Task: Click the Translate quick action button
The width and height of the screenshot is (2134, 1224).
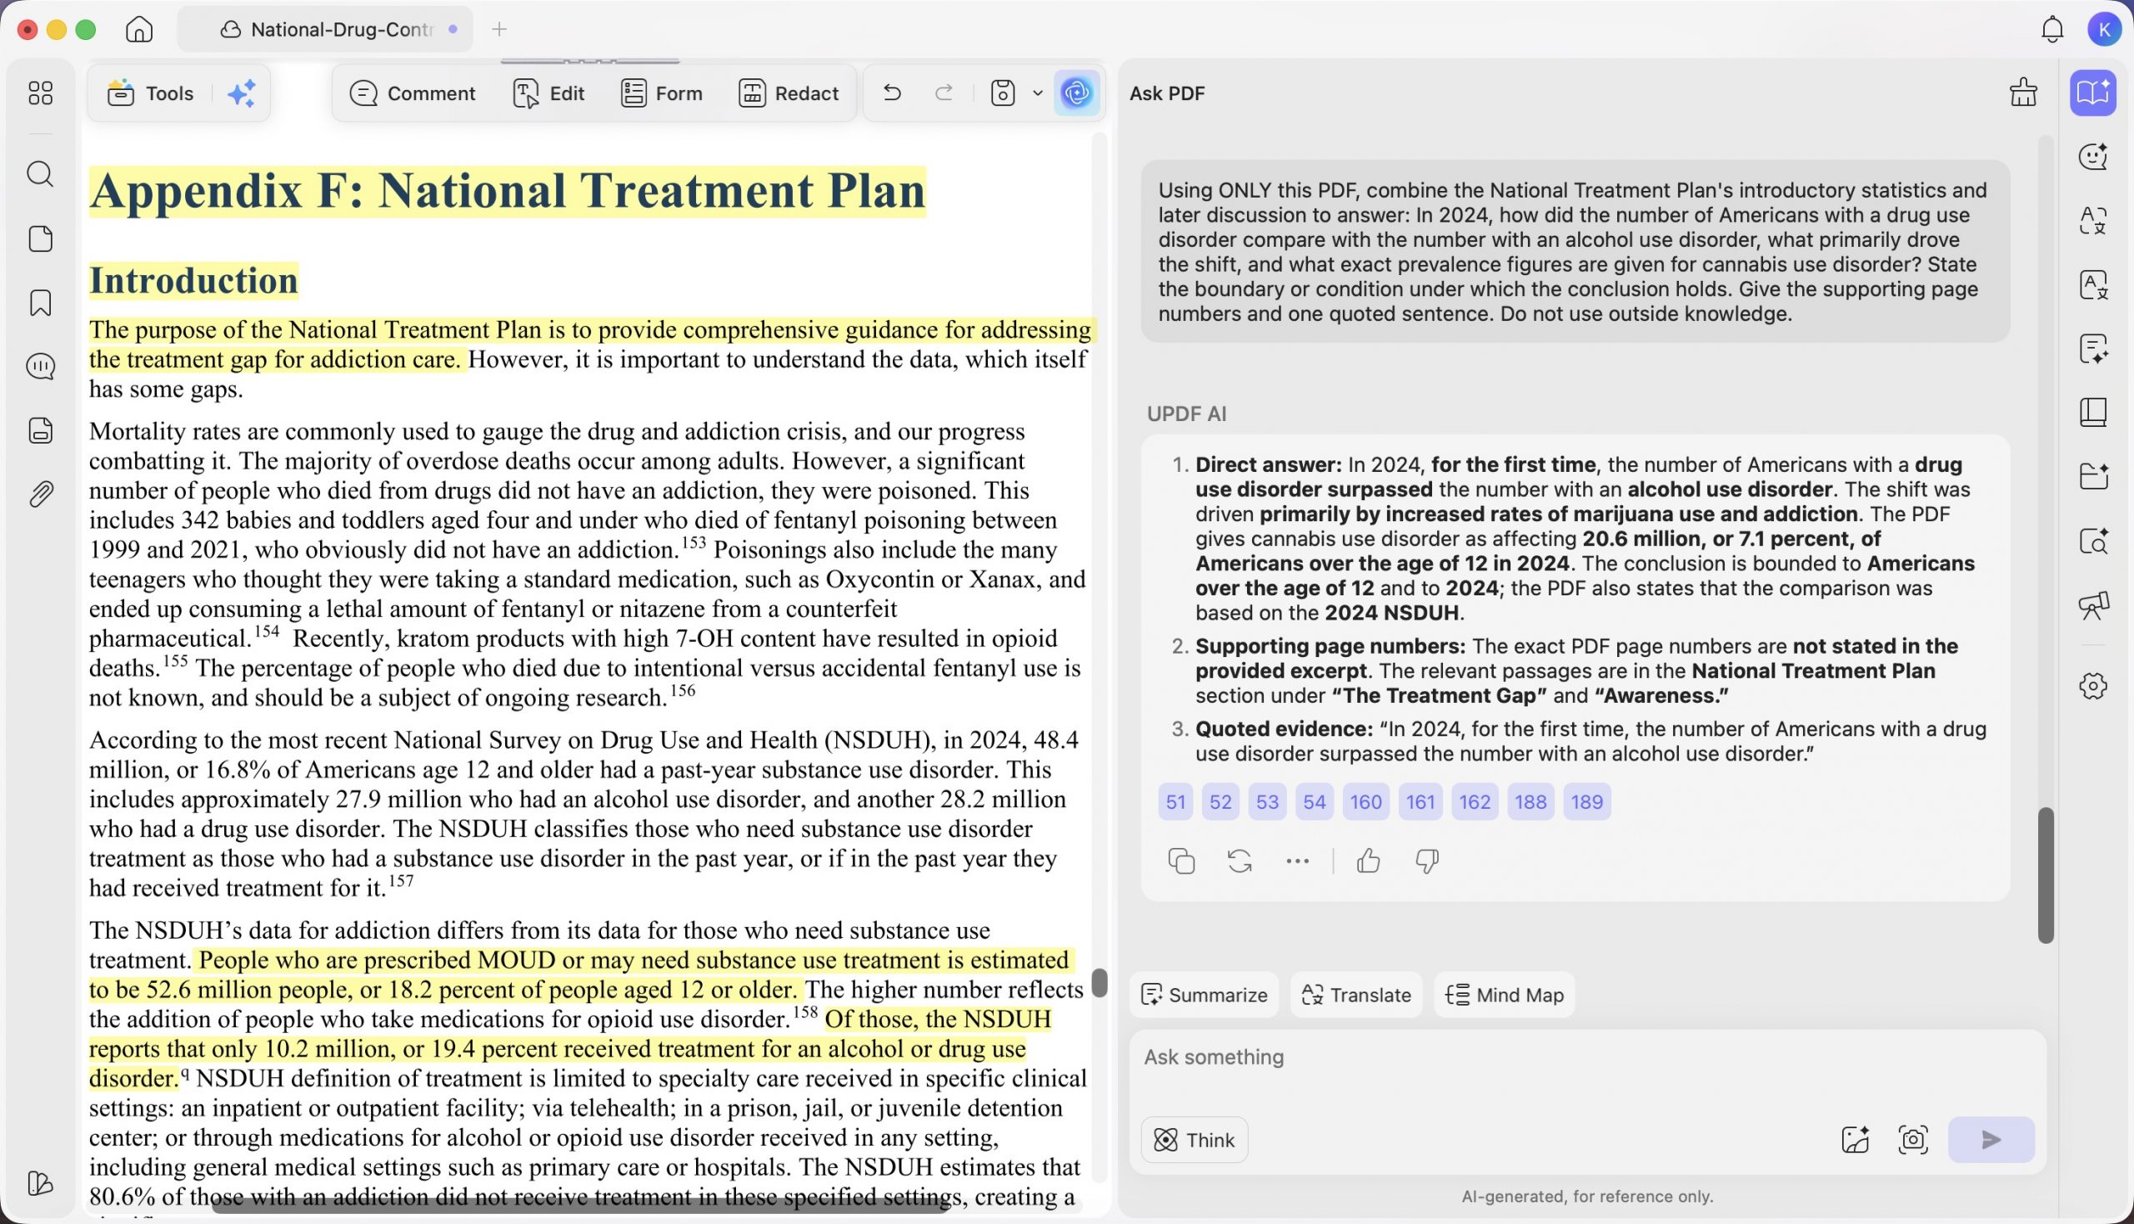Action: (x=1356, y=996)
